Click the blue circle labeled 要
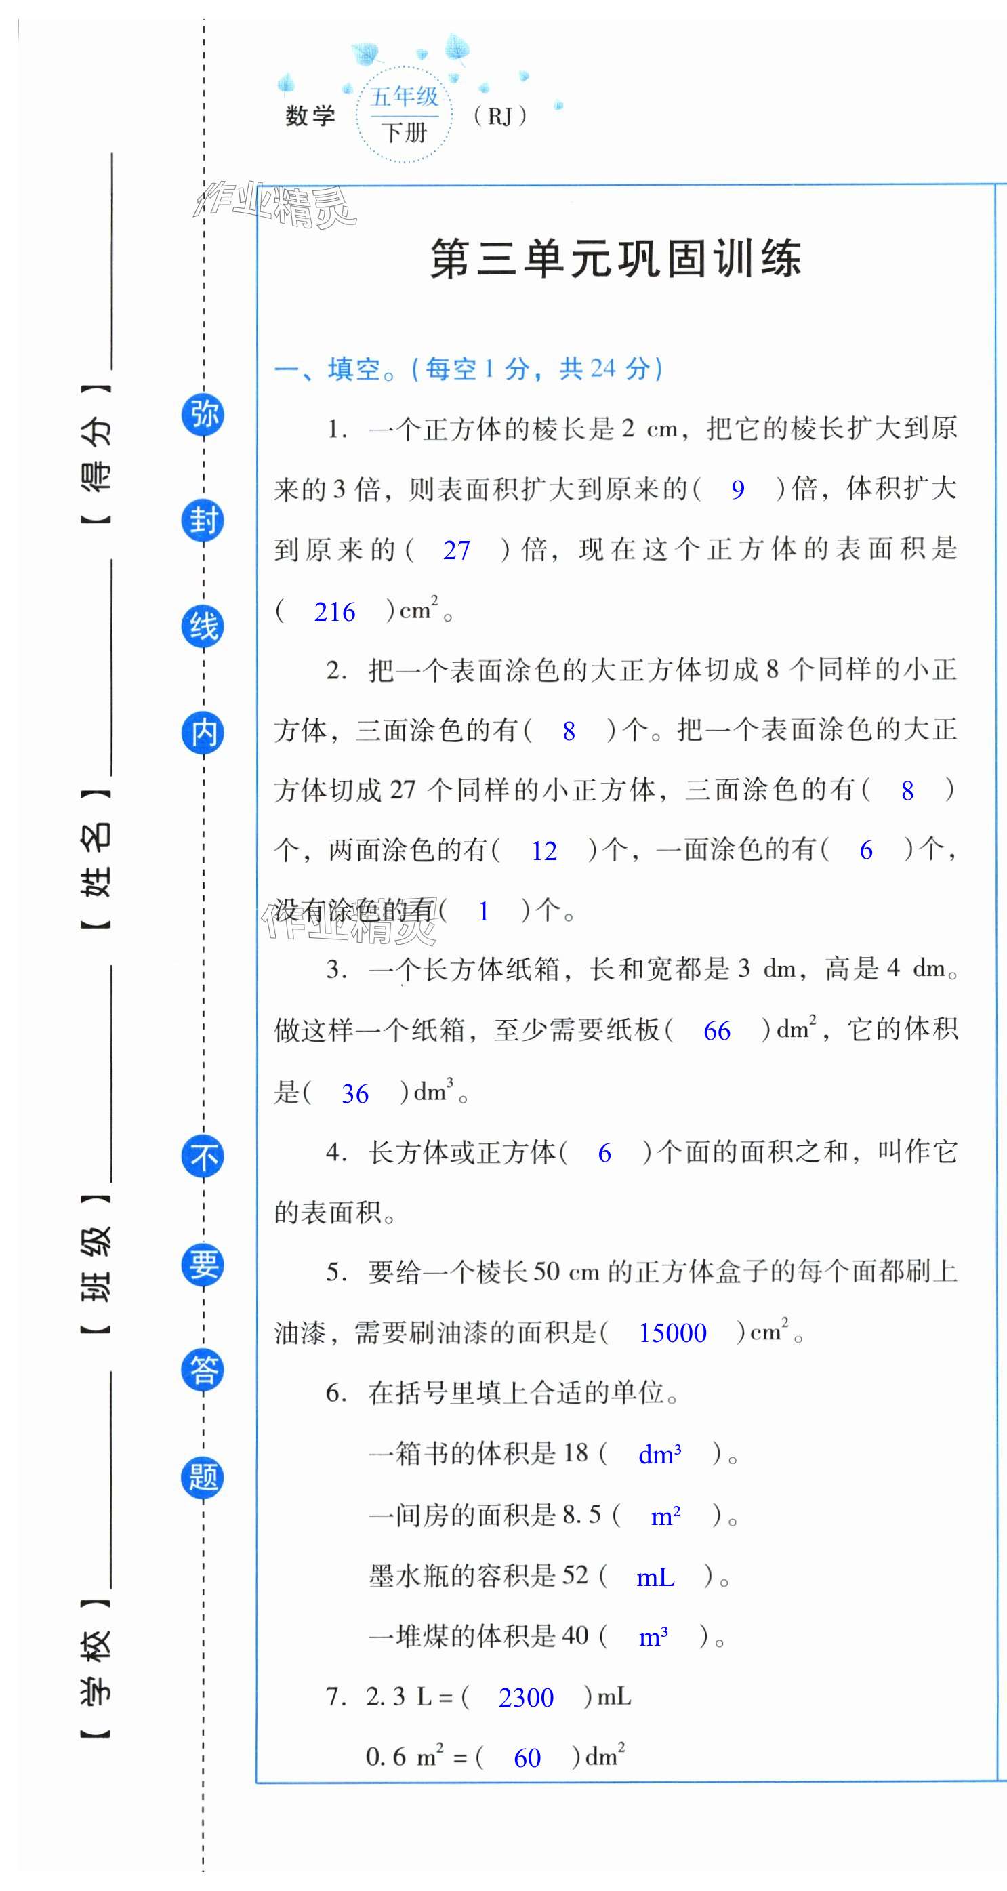The height and width of the screenshot is (1891, 1007). (203, 1265)
